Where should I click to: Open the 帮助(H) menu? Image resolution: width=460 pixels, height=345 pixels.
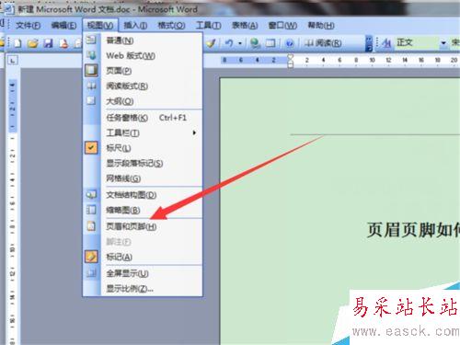click(321, 25)
